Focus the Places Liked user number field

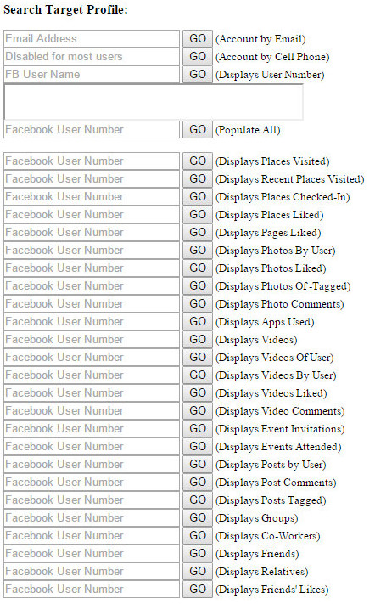[92, 215]
